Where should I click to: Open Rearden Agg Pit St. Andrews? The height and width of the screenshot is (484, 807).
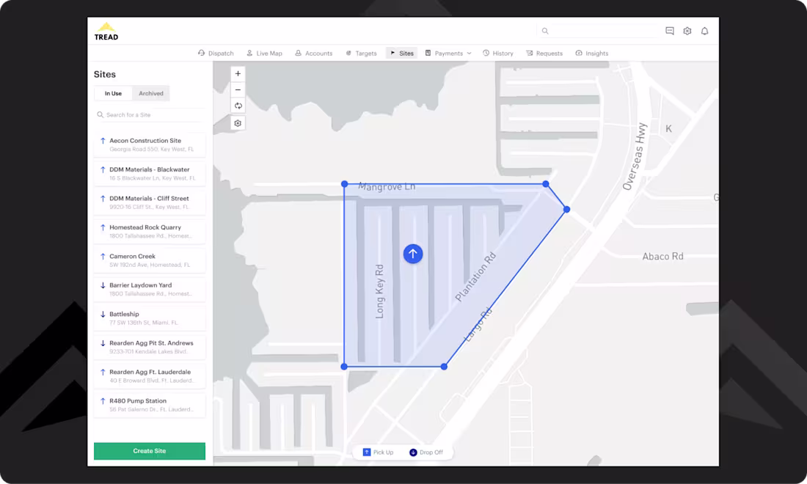point(150,347)
